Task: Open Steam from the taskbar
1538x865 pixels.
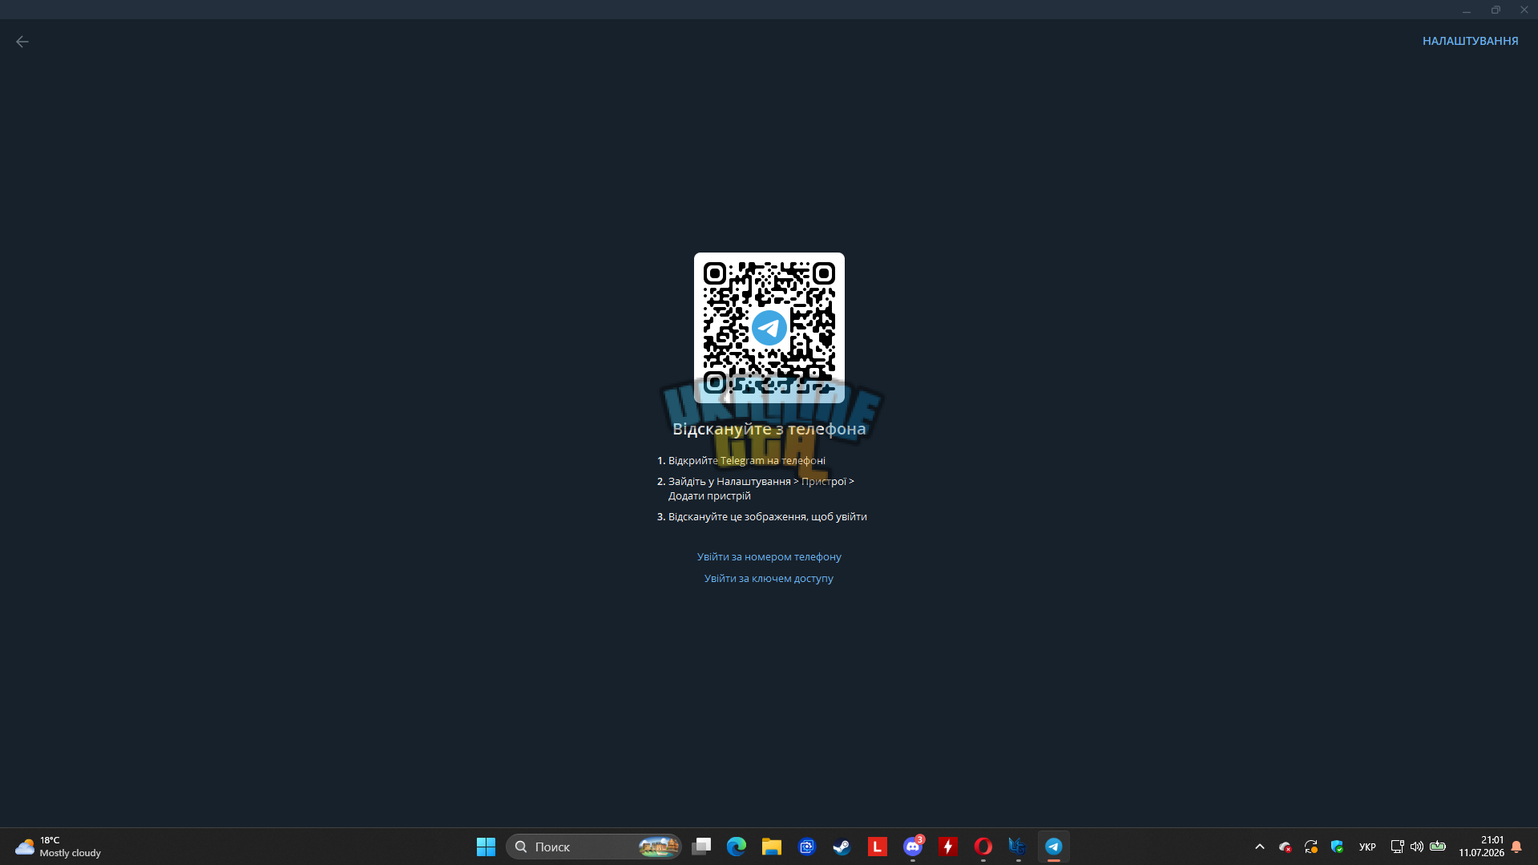Action: click(x=842, y=847)
